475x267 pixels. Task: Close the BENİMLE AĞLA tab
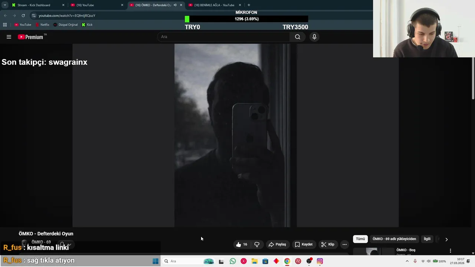pos(240,5)
